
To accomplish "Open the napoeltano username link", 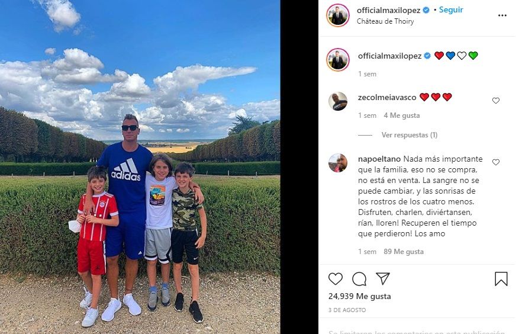I will point(379,159).
